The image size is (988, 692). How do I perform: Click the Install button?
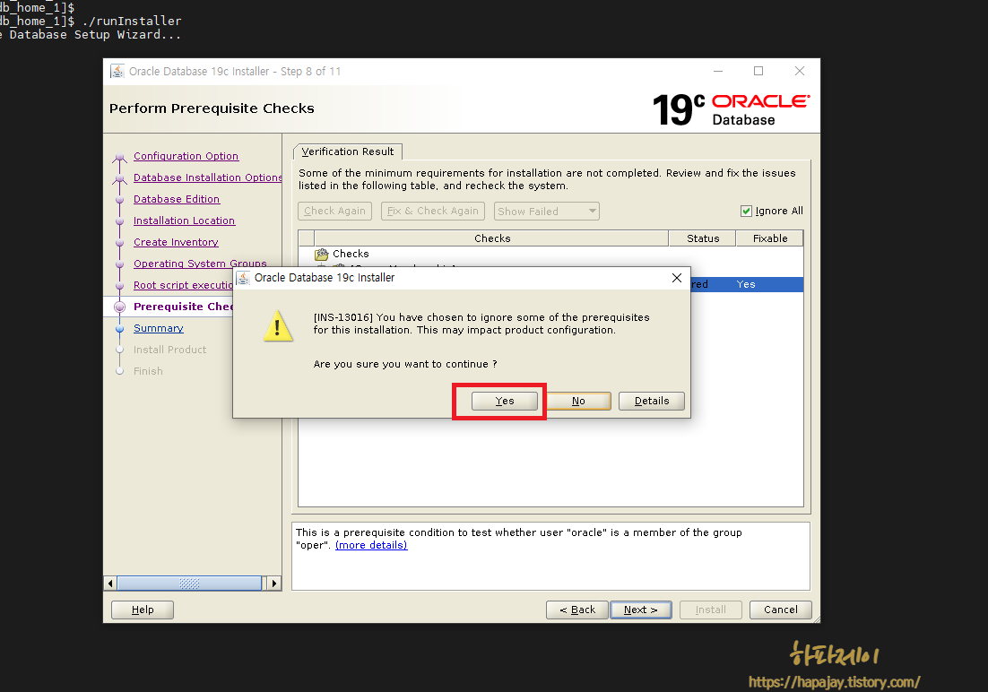711,610
